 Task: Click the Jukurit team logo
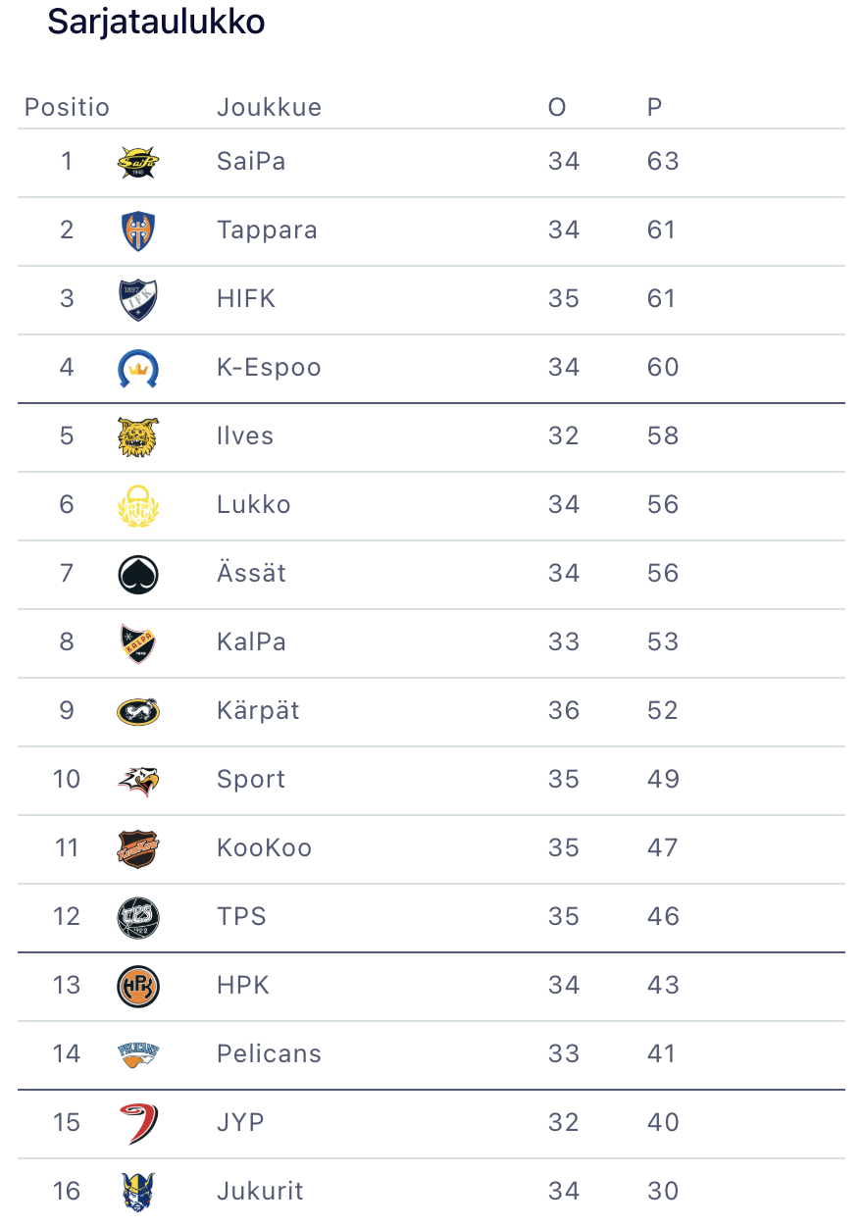tap(137, 1192)
